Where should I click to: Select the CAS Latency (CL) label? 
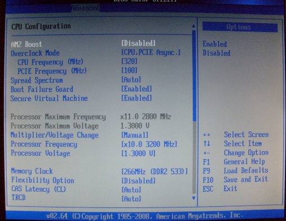pyautogui.click(x=39, y=189)
